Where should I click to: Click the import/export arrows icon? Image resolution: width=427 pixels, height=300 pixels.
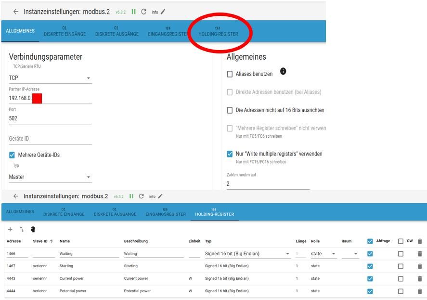tap(22, 229)
